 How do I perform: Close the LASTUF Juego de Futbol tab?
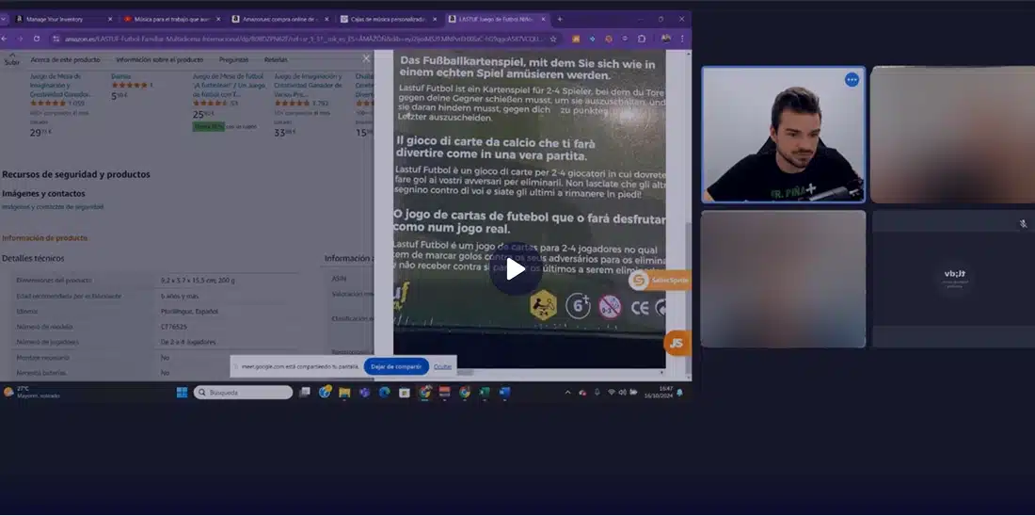pyautogui.click(x=543, y=19)
